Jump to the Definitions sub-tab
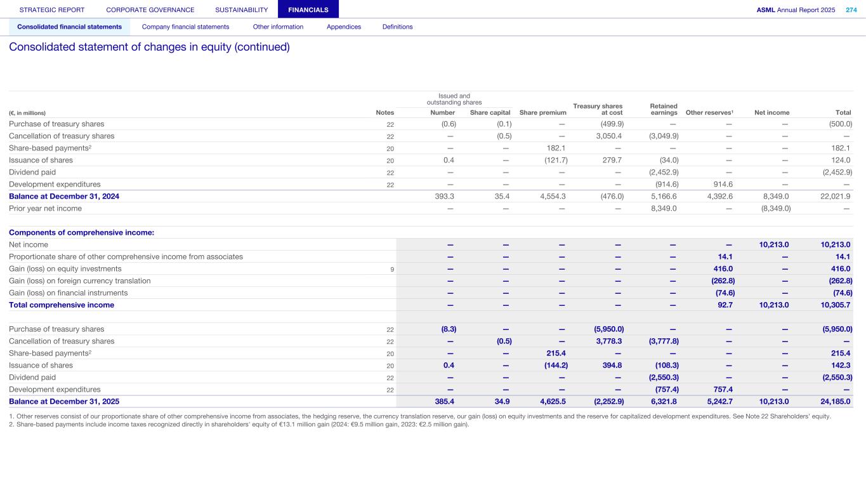The image size is (866, 488). point(397,27)
